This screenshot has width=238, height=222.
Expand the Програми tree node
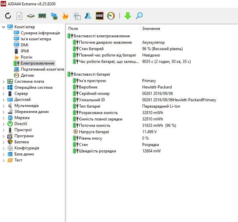click(x=3, y=136)
